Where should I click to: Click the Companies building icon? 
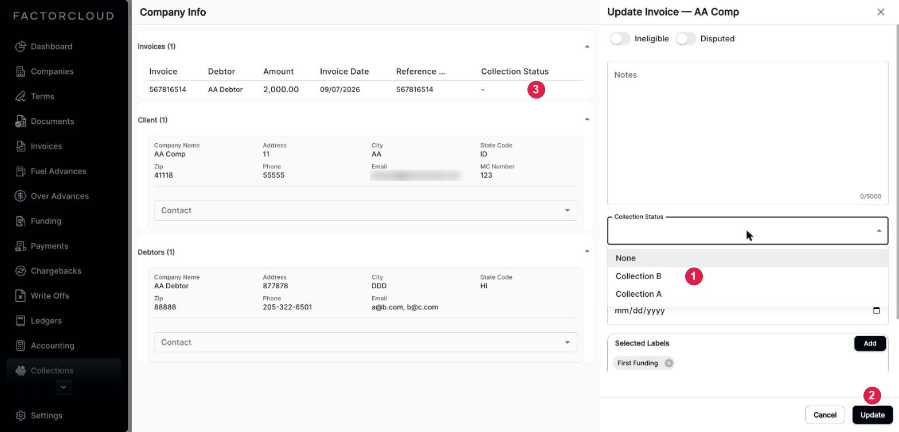(21, 72)
